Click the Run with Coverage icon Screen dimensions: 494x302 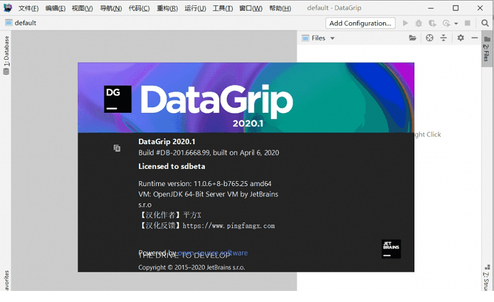[x=432, y=23]
